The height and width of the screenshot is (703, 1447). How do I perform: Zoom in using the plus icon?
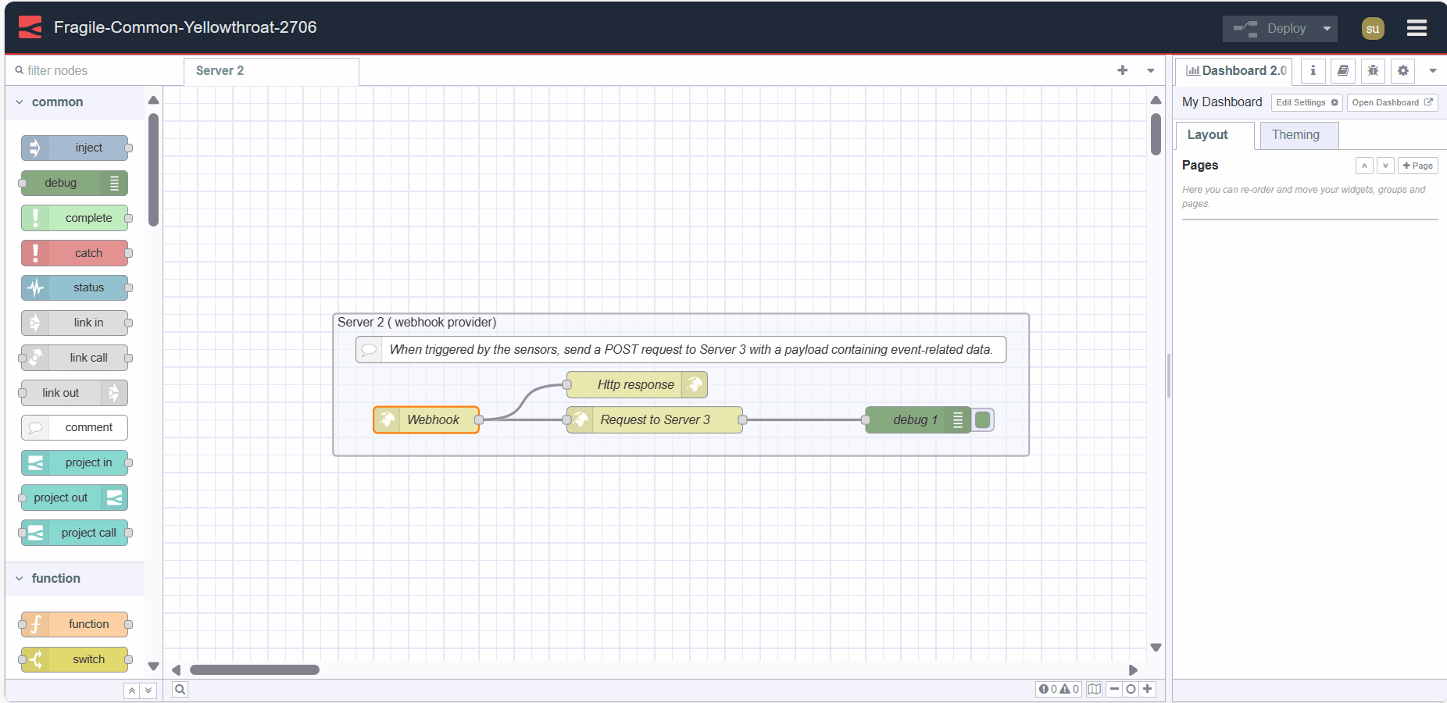tap(1148, 690)
